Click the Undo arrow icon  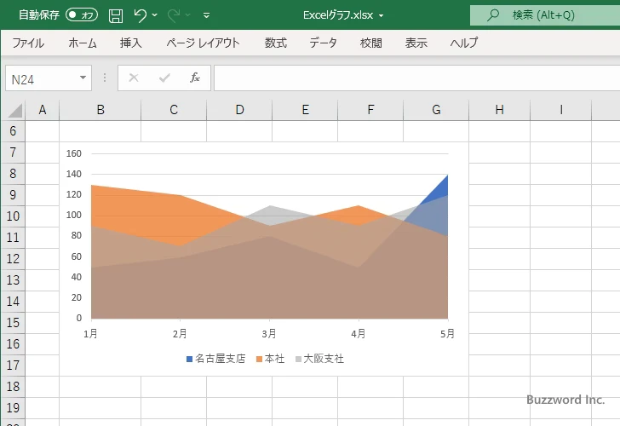140,15
